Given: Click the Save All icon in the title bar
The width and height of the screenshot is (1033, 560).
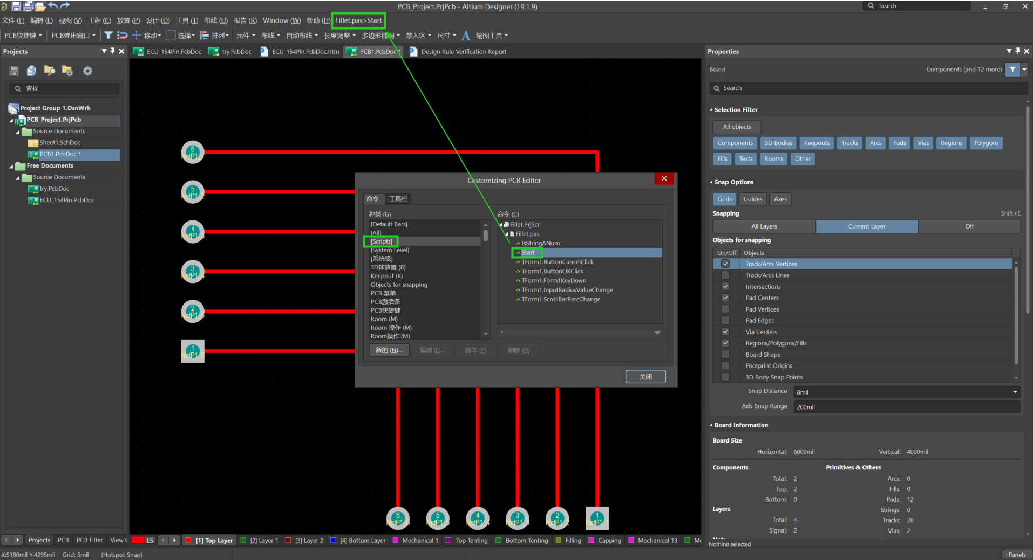Looking at the screenshot, I should tap(28, 6).
